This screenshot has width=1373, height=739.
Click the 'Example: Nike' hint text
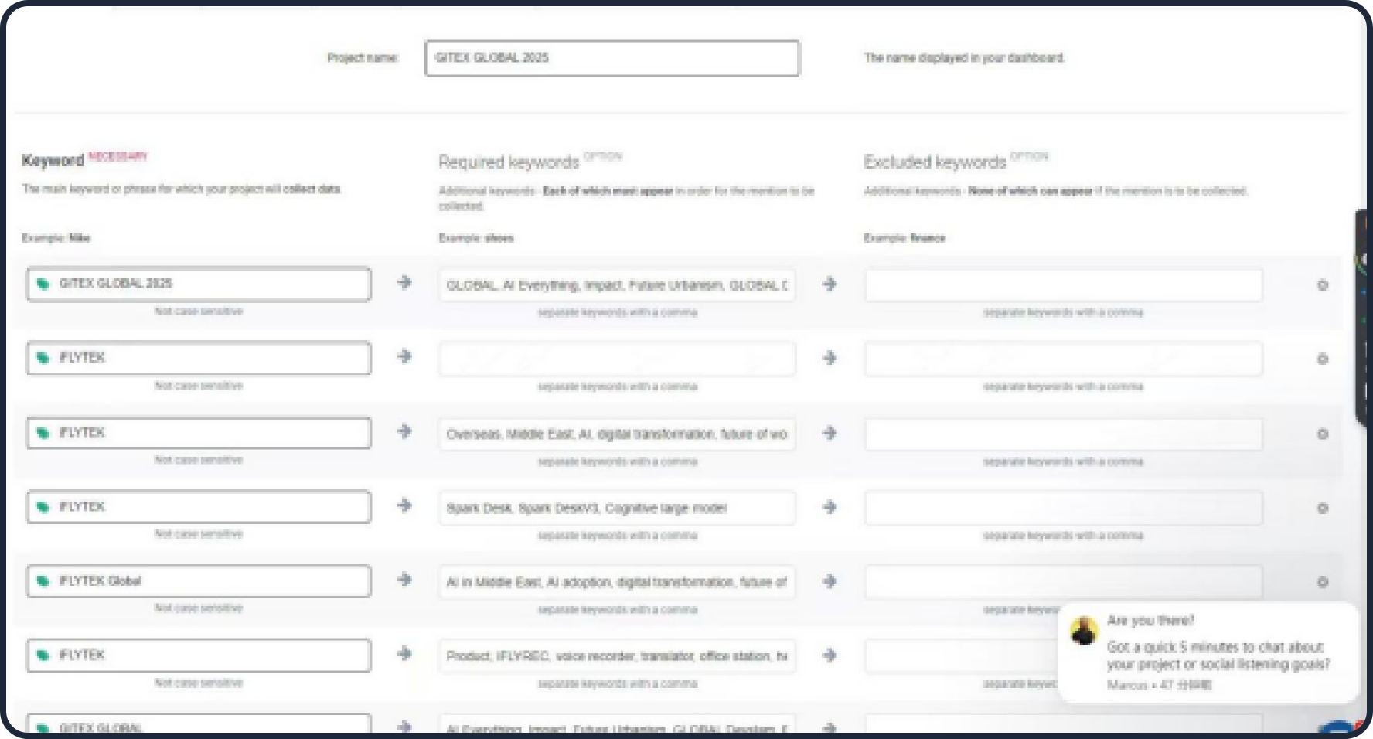pos(56,238)
